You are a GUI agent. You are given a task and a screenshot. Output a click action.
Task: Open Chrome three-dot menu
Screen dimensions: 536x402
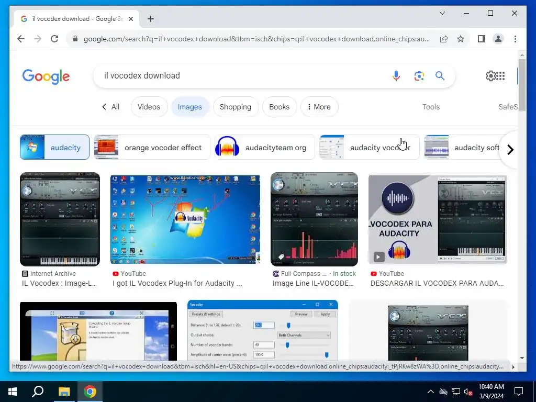pos(515,39)
